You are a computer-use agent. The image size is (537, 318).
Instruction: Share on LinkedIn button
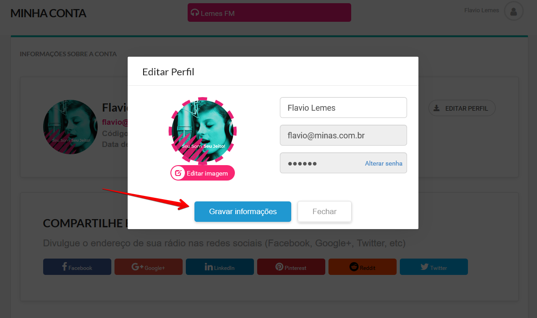[x=220, y=267]
